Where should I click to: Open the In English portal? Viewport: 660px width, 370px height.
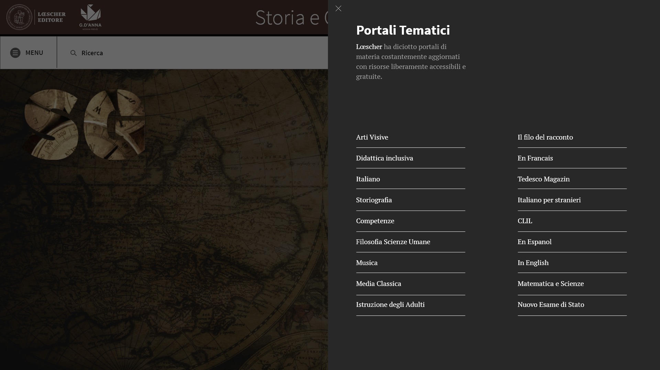533,263
